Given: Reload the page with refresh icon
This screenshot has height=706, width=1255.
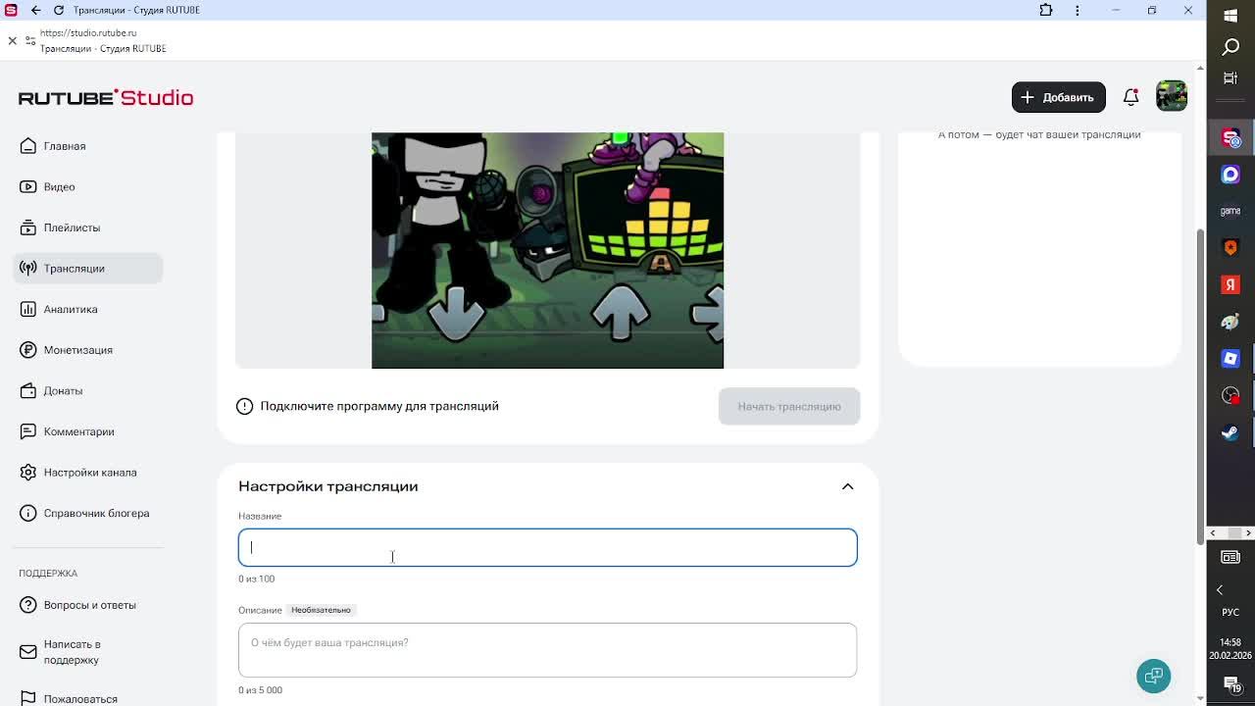Looking at the screenshot, I should click(x=59, y=10).
